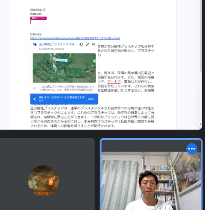The height and width of the screenshot is (210, 205).
Task: Click the document vertical scrollbar
Action: (x=201, y=35)
